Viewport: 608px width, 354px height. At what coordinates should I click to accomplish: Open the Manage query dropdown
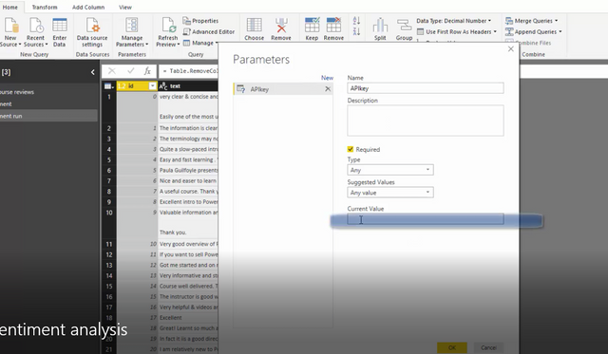coord(200,43)
